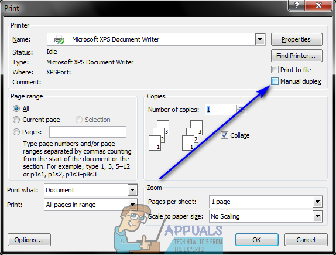
Task: Click the printer icon in Name field
Action: (x=59, y=39)
